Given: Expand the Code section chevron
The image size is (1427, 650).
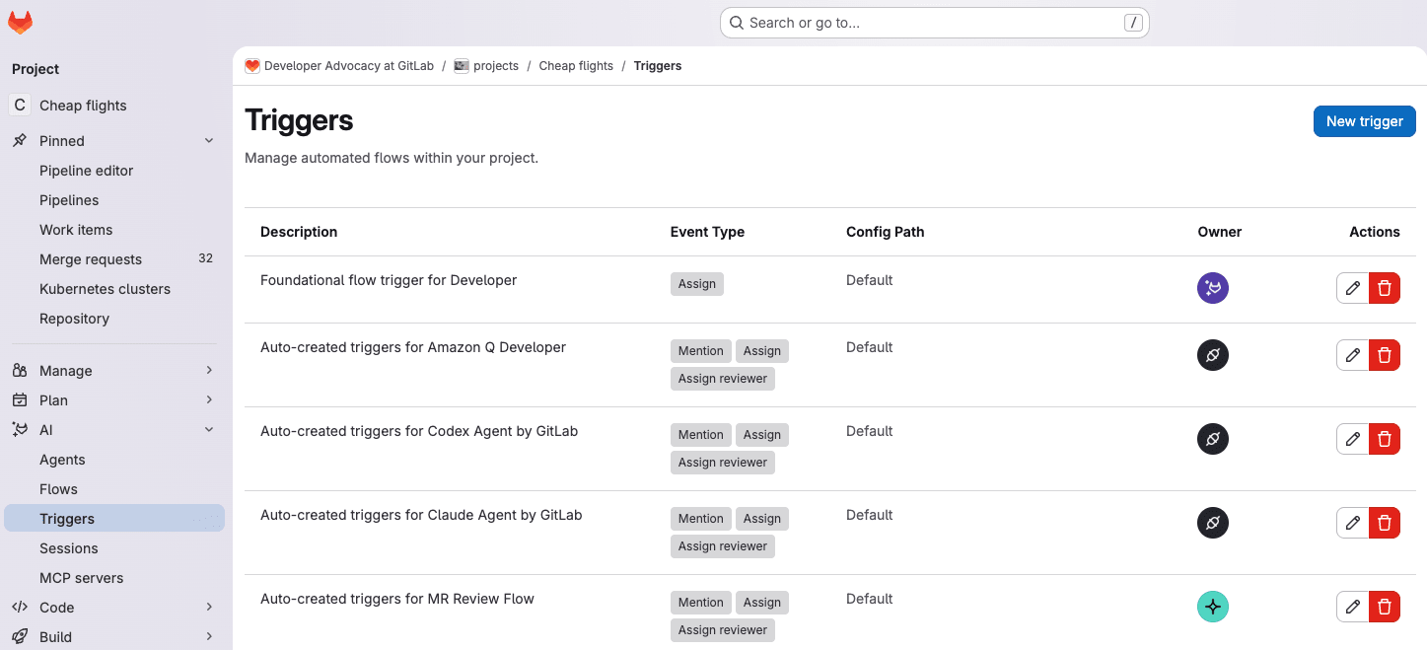Looking at the screenshot, I should pyautogui.click(x=209, y=608).
